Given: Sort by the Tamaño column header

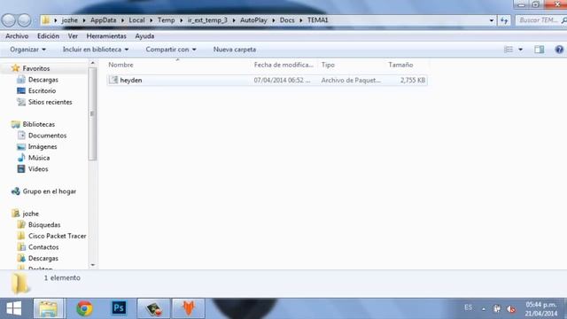Looking at the screenshot, I should pos(400,65).
